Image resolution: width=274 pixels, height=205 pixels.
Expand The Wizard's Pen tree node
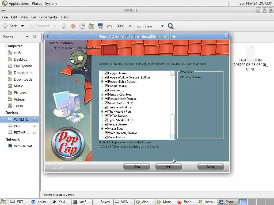102,111
